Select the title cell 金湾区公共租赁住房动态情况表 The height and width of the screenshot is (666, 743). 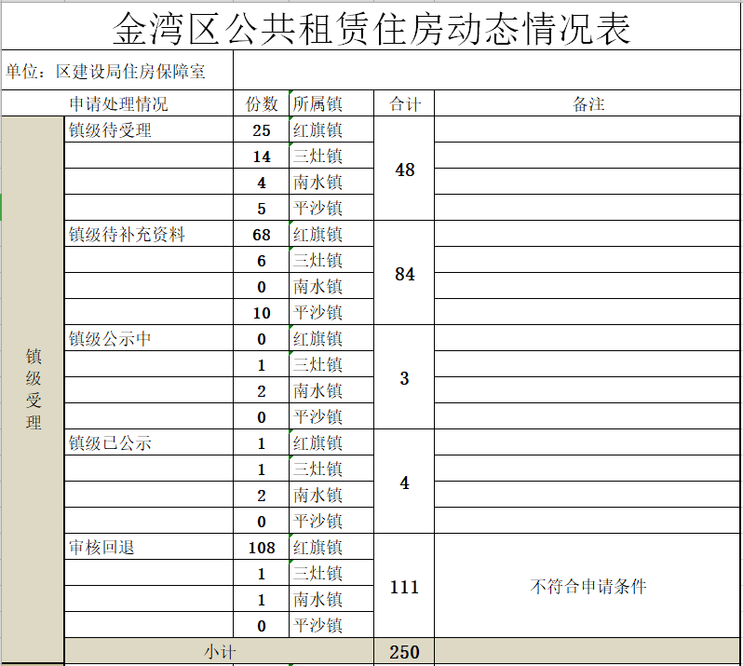point(371,28)
